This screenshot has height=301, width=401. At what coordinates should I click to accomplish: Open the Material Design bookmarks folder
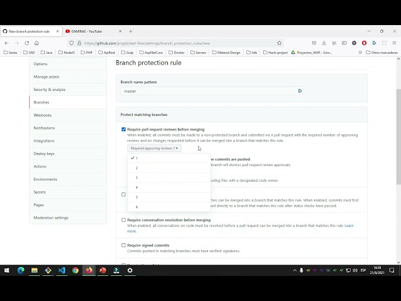click(226, 53)
